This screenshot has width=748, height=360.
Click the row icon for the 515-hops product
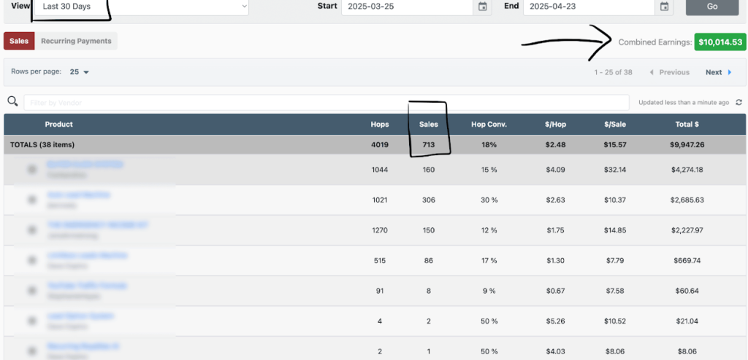32,261
